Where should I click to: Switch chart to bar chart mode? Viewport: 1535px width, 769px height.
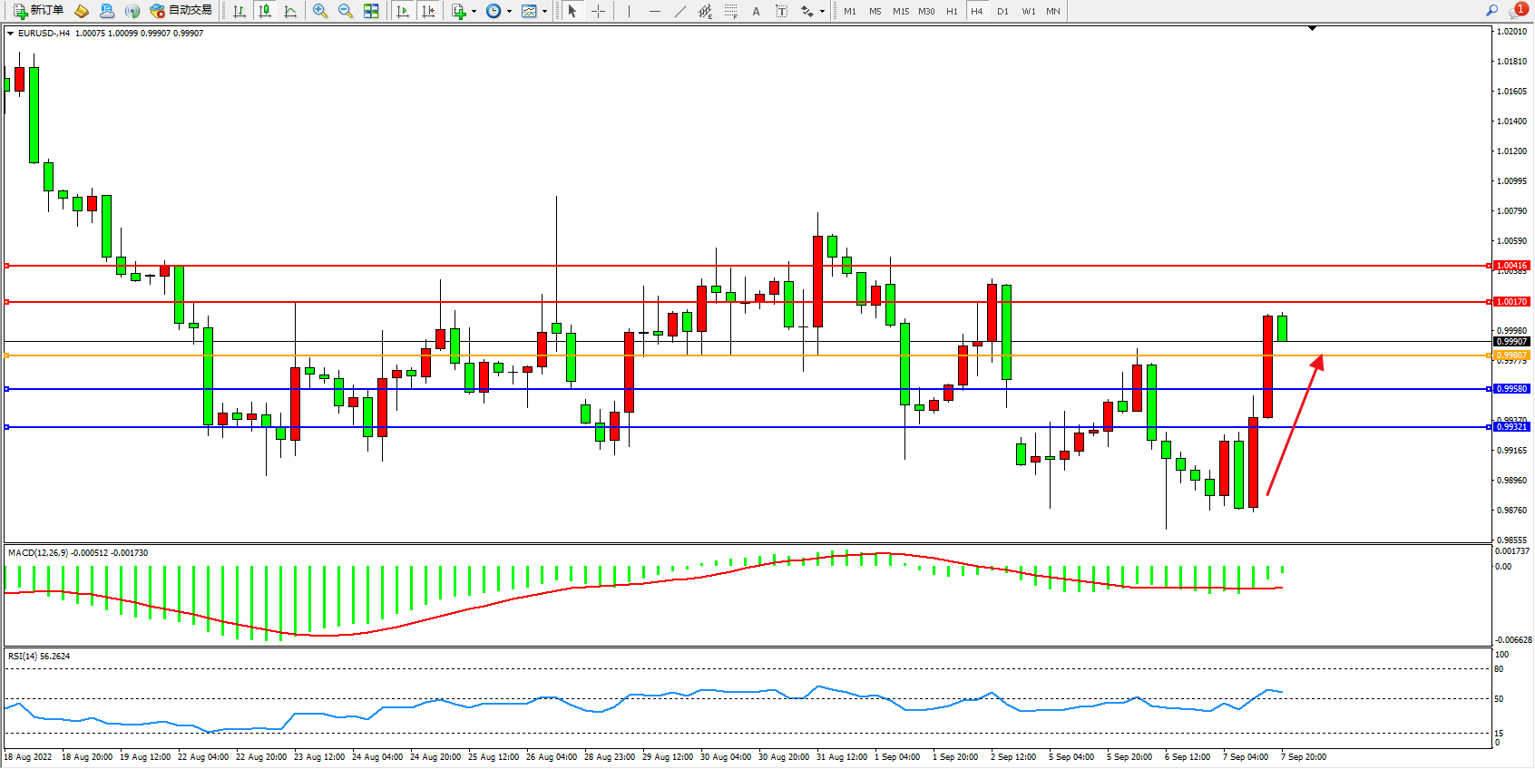pos(240,11)
